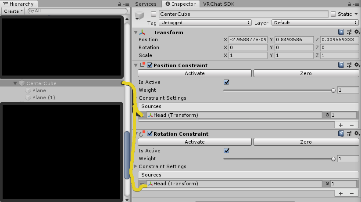Select Plane in the Hierarchy
Viewport: 361px width, 202px height.
(39, 90)
